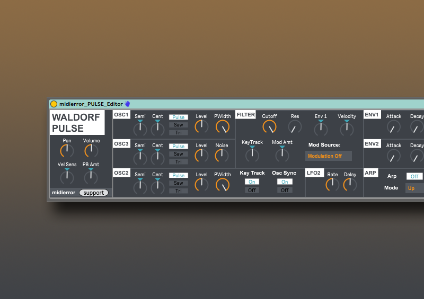
Task: Select Pulse waveform for OSC1
Action: coord(179,117)
